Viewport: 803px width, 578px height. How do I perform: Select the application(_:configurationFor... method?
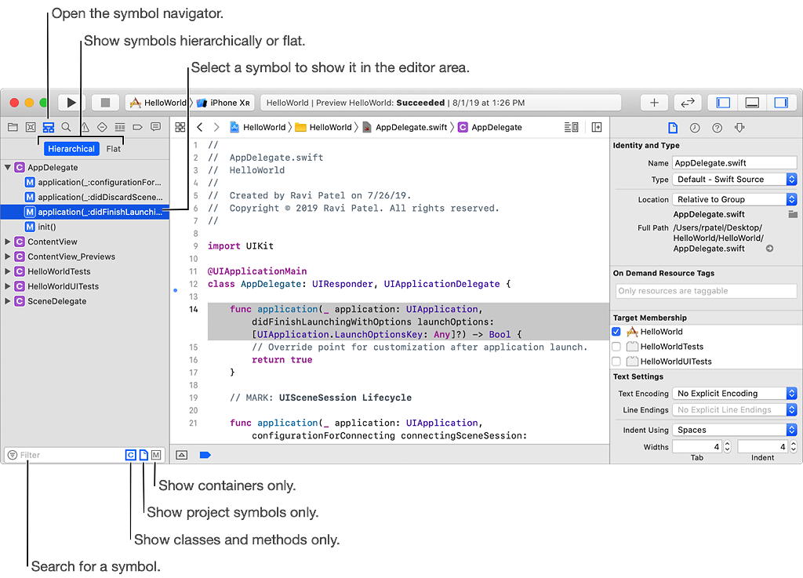click(x=85, y=182)
